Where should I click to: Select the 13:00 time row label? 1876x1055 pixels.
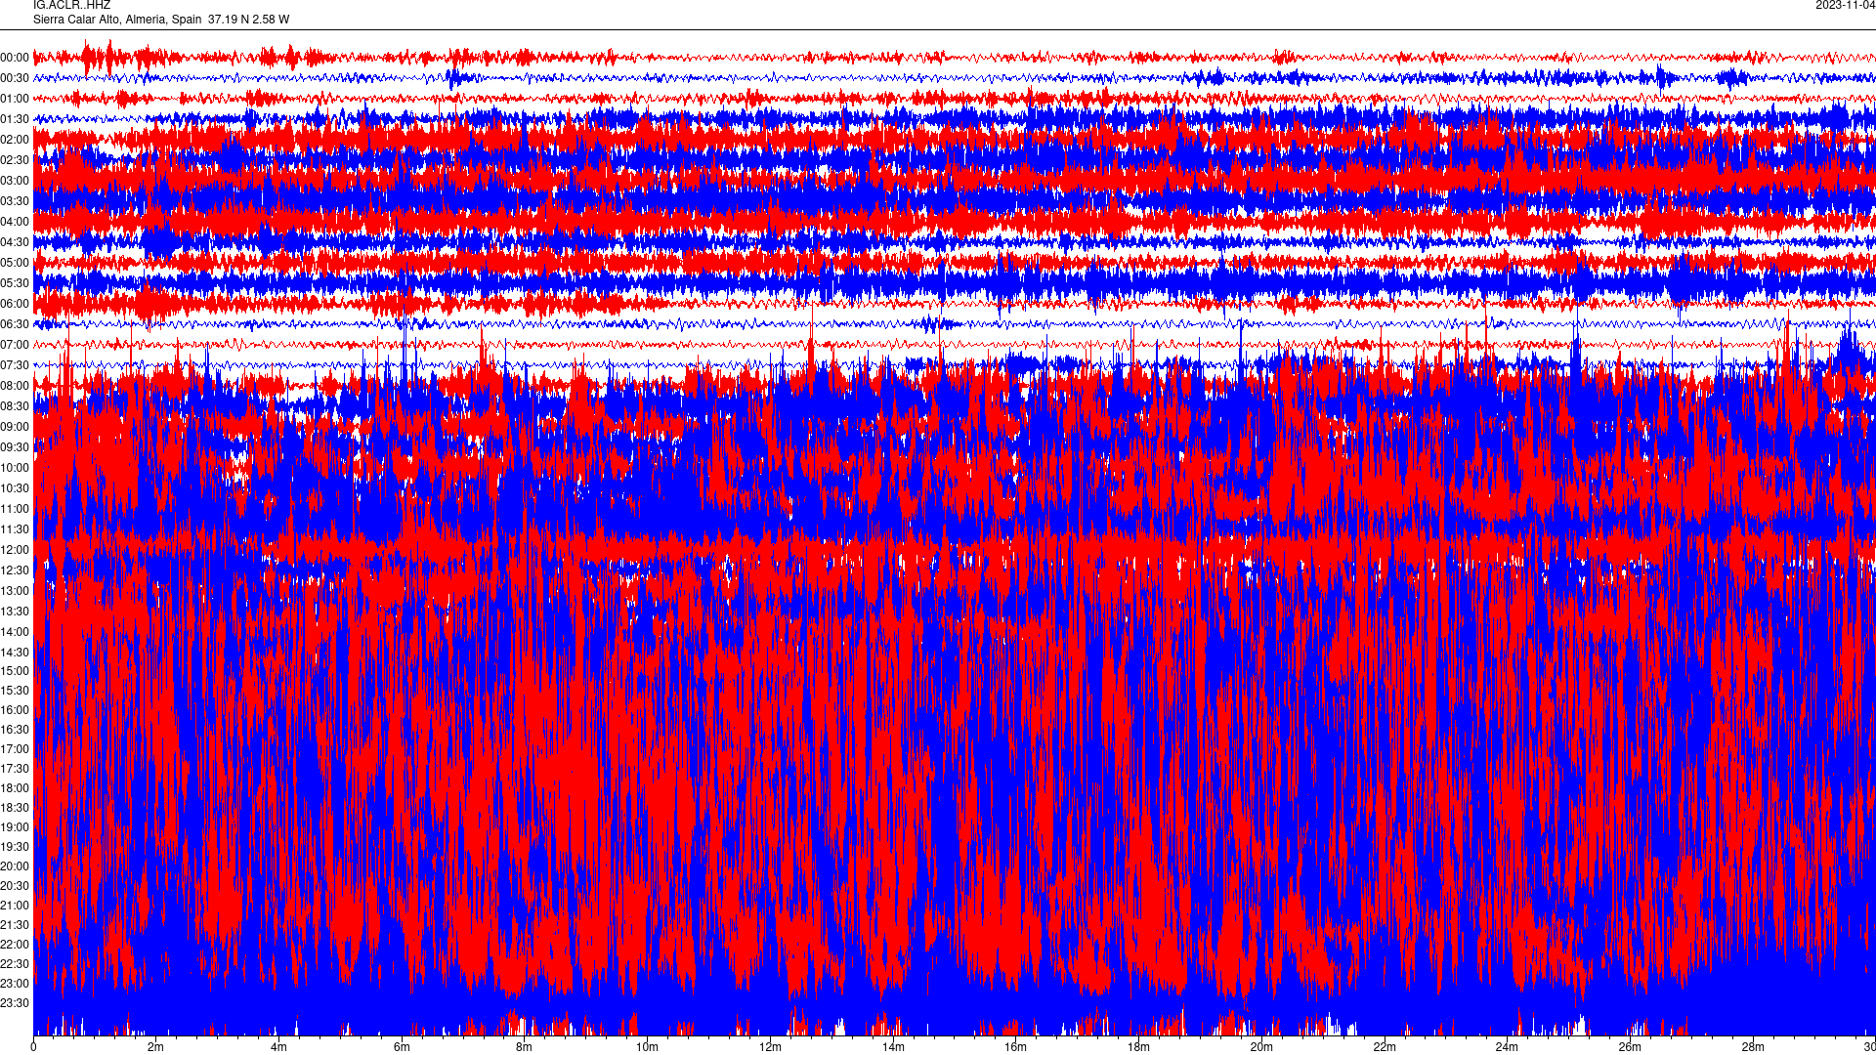pos(15,591)
